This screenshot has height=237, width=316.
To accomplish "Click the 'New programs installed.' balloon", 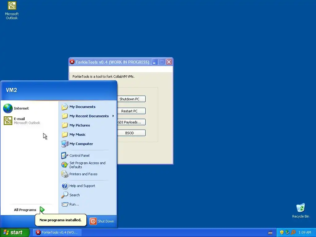I will tap(60, 220).
